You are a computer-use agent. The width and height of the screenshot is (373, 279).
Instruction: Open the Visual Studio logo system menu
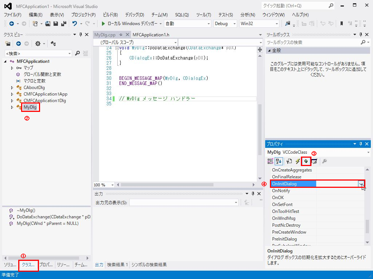(x=8, y=6)
